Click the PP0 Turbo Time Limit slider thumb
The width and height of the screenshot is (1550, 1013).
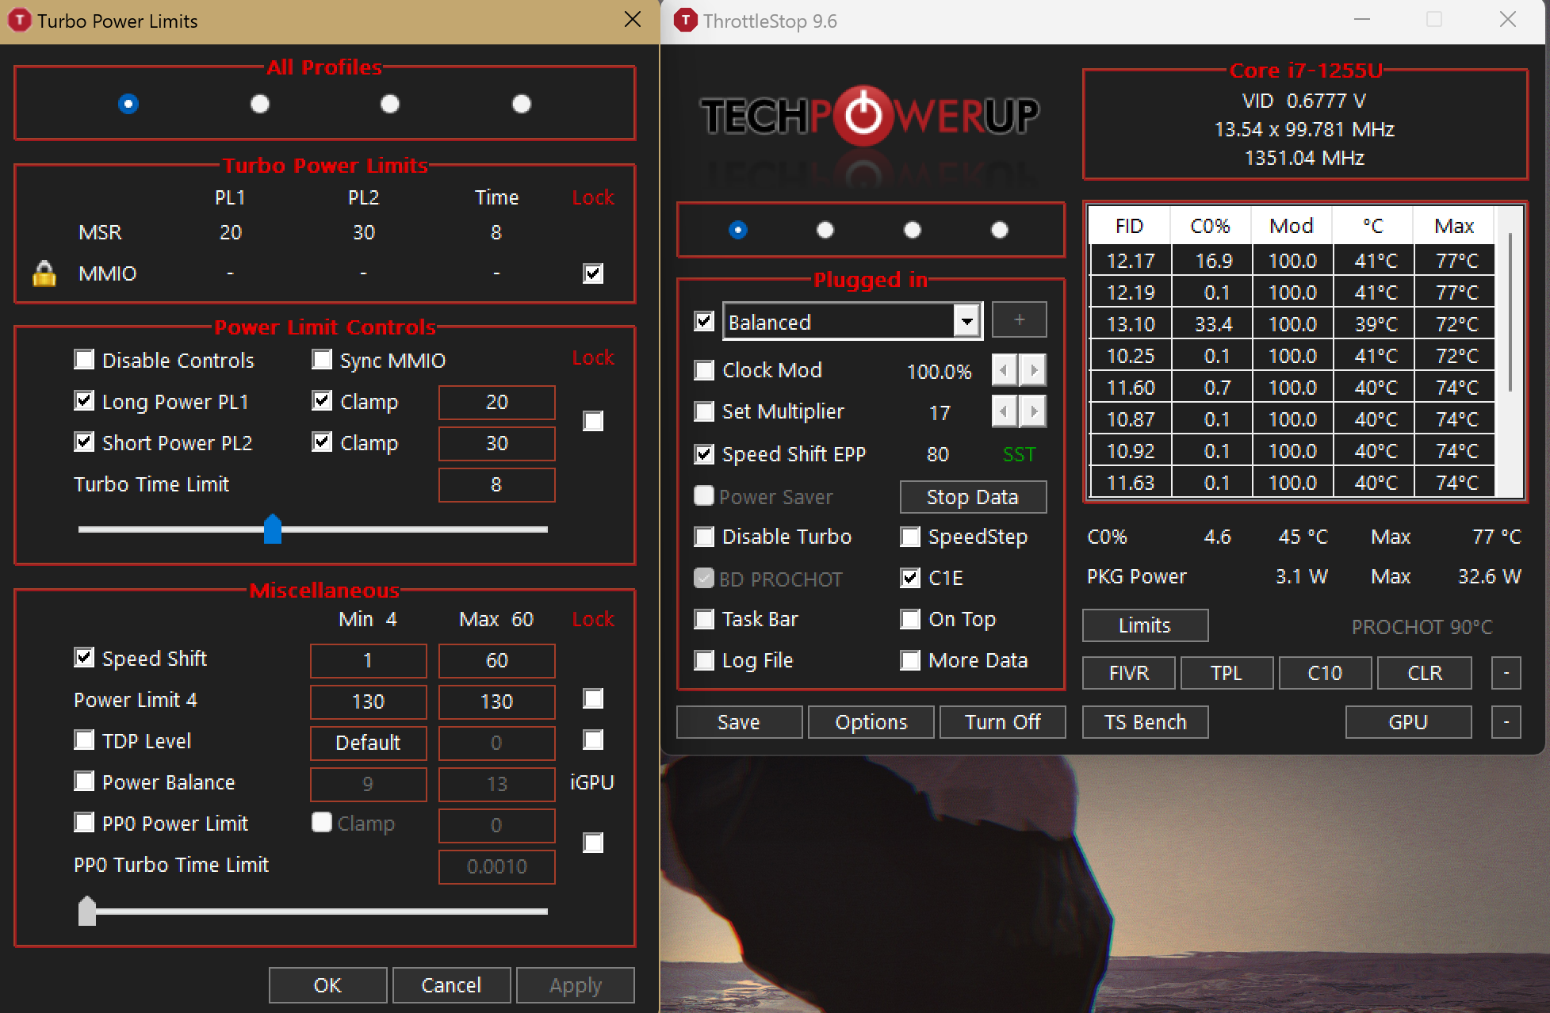[x=87, y=911]
